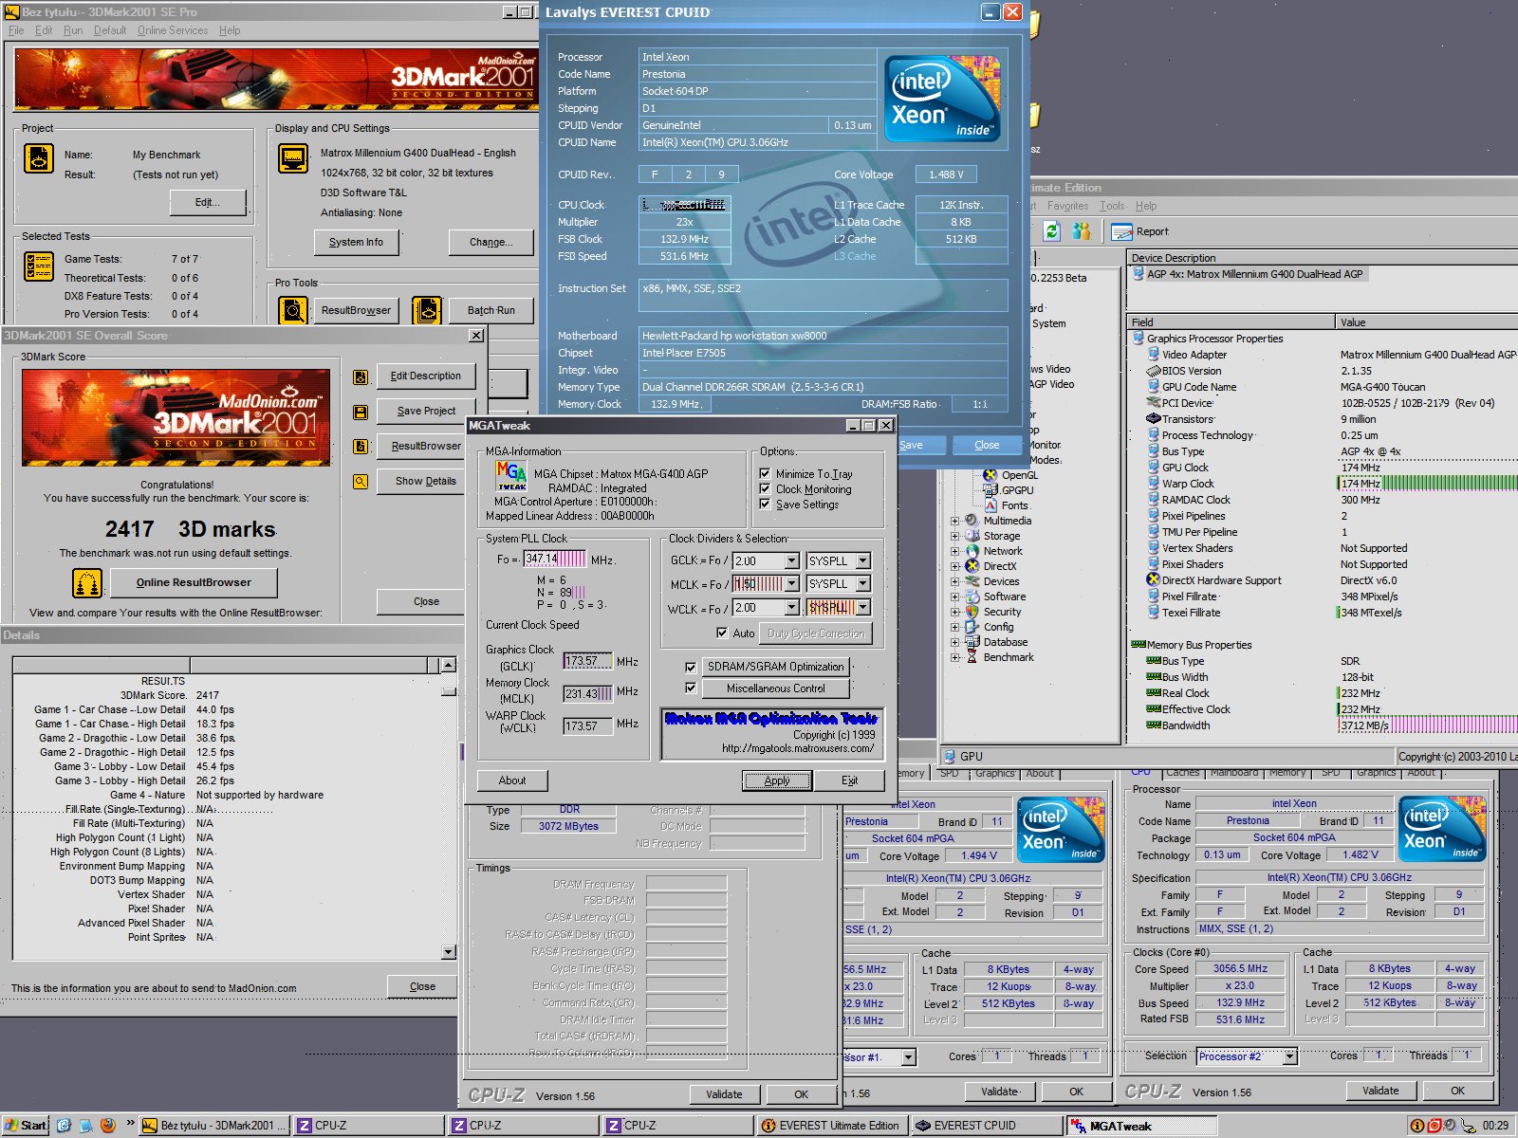Click the Multimedia speaker icon in EVEREST tree
This screenshot has height=1138, width=1518.
coord(972,521)
